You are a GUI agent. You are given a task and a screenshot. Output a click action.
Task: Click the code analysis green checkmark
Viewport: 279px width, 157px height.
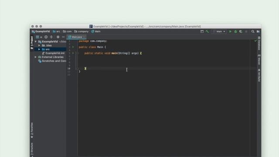coord(255,41)
